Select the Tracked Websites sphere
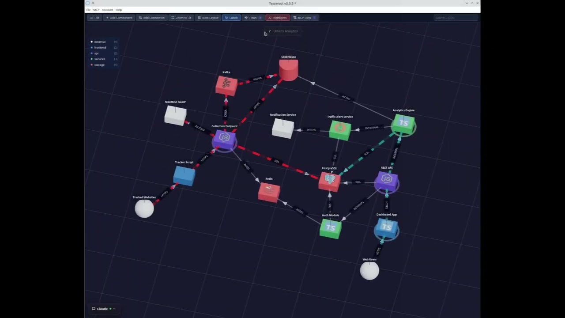565x318 pixels. click(x=144, y=208)
